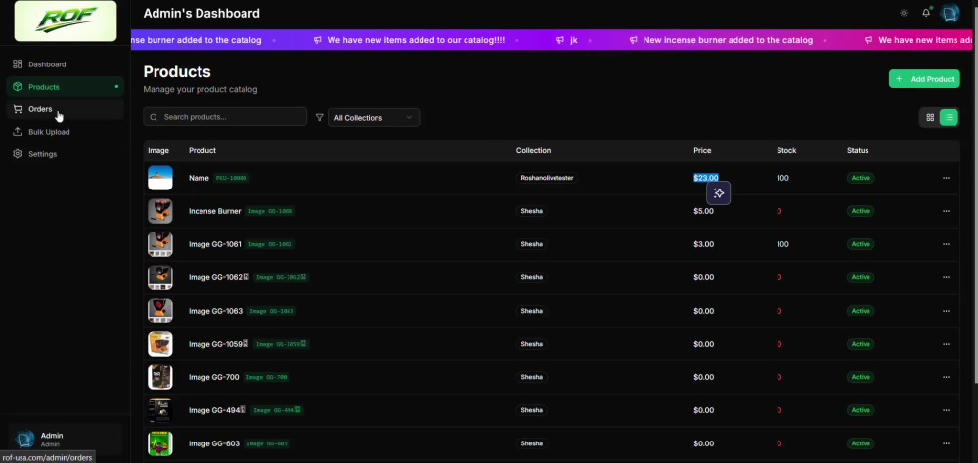Select Products in the sidebar

pos(65,87)
